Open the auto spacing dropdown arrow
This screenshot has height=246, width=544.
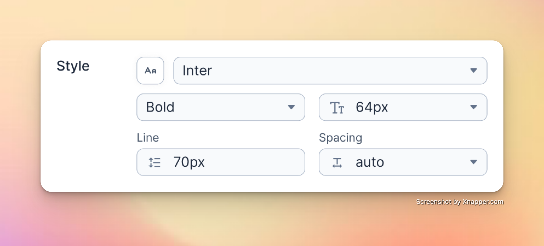point(473,162)
